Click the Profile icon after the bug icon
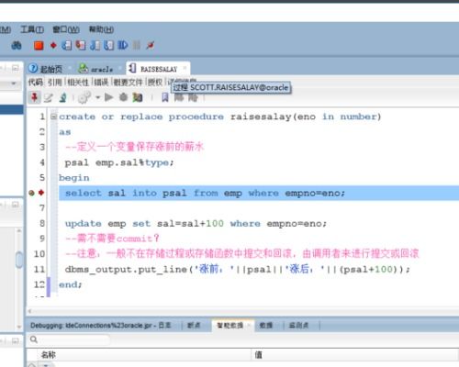 pos(138,97)
